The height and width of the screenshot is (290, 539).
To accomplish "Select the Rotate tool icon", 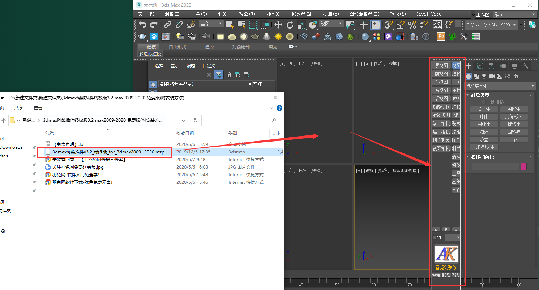I will pos(290,25).
